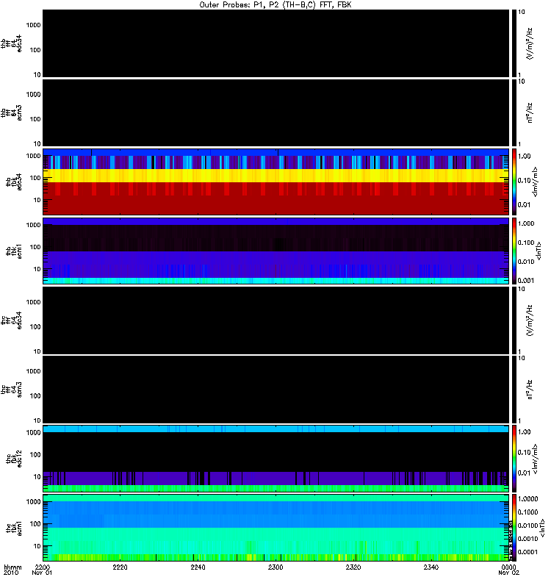Click the '100' y-tick of the thc fbk edc12 panel

[x=35, y=455]
